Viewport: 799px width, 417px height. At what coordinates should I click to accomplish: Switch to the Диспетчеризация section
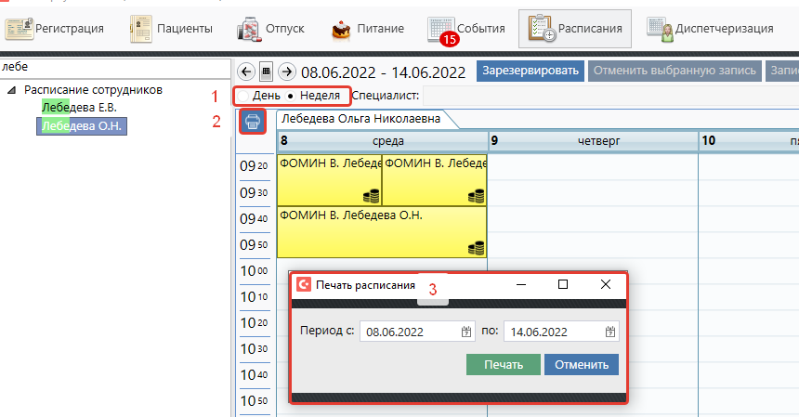point(714,29)
